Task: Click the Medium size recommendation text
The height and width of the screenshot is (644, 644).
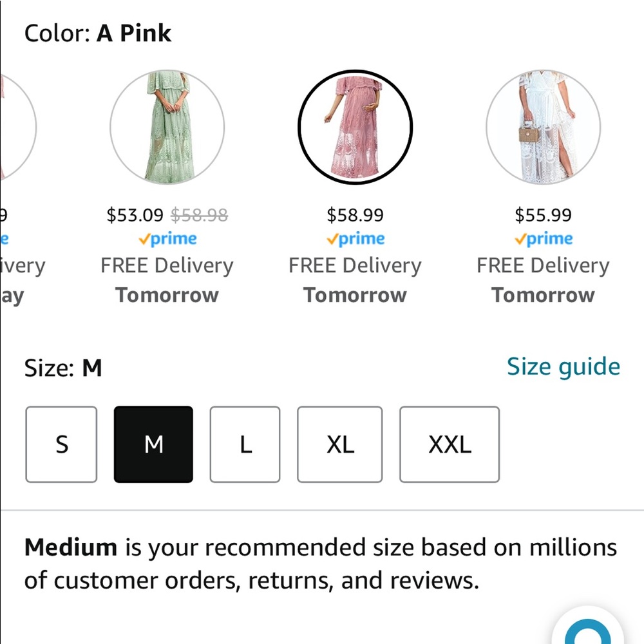Action: (x=320, y=563)
